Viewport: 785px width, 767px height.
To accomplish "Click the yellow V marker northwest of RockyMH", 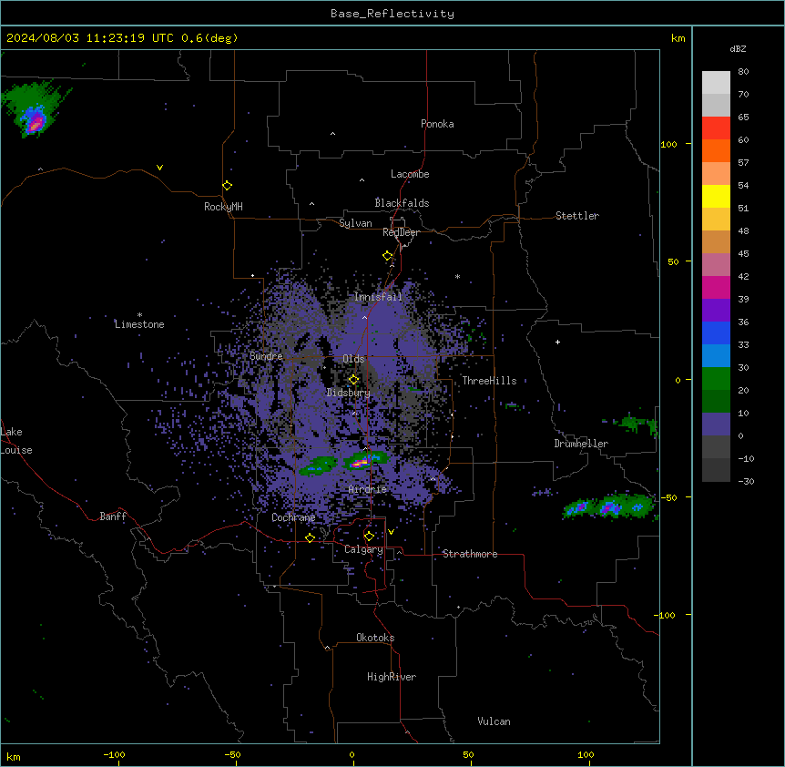I will click(159, 168).
